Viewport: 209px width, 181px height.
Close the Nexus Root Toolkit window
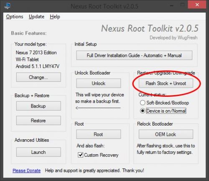pos(197,5)
